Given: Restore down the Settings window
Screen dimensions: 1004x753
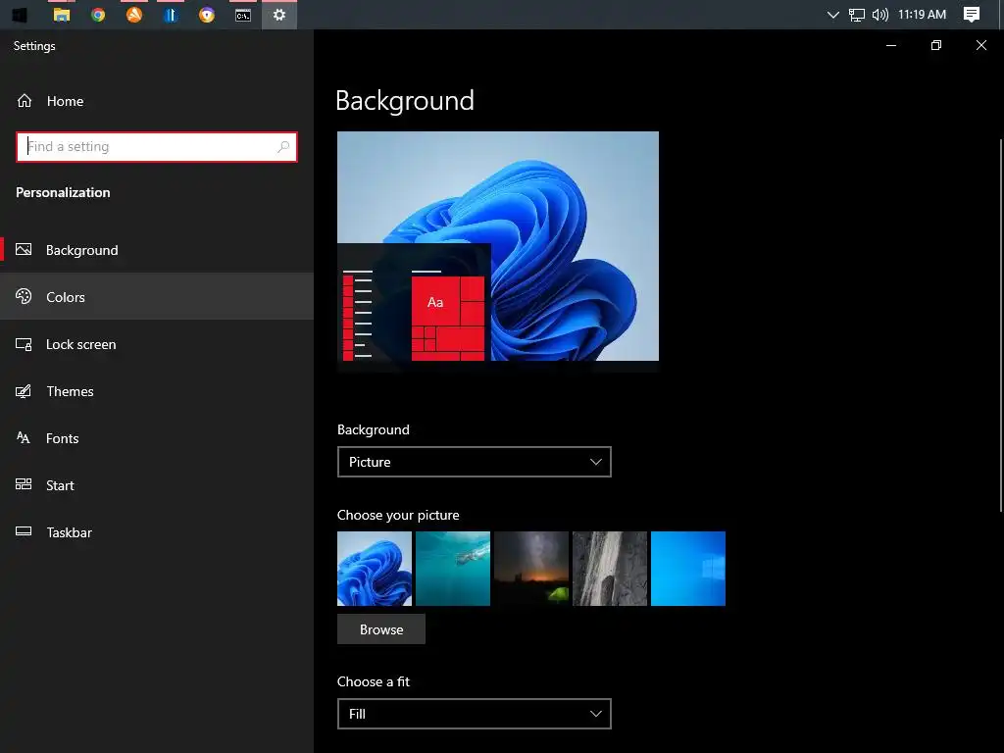Looking at the screenshot, I should pyautogui.click(x=936, y=45).
